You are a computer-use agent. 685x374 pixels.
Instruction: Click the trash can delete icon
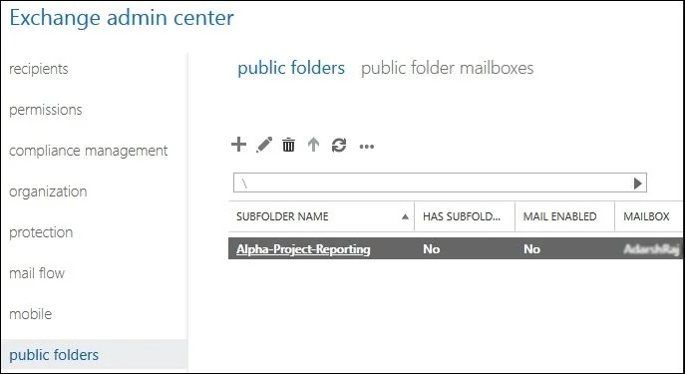pyautogui.click(x=288, y=145)
